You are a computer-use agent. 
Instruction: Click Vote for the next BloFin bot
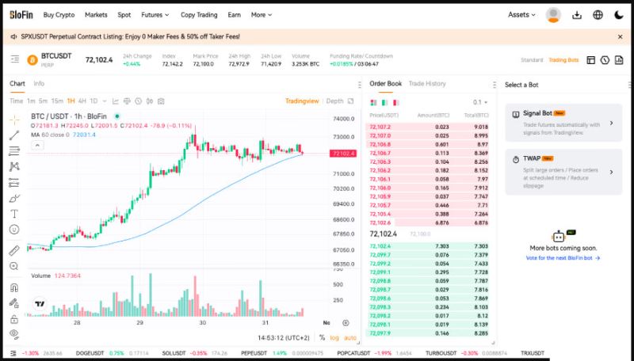point(562,258)
